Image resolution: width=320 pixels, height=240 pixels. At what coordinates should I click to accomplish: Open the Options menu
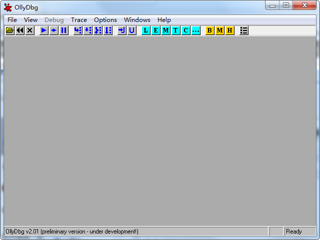105,20
